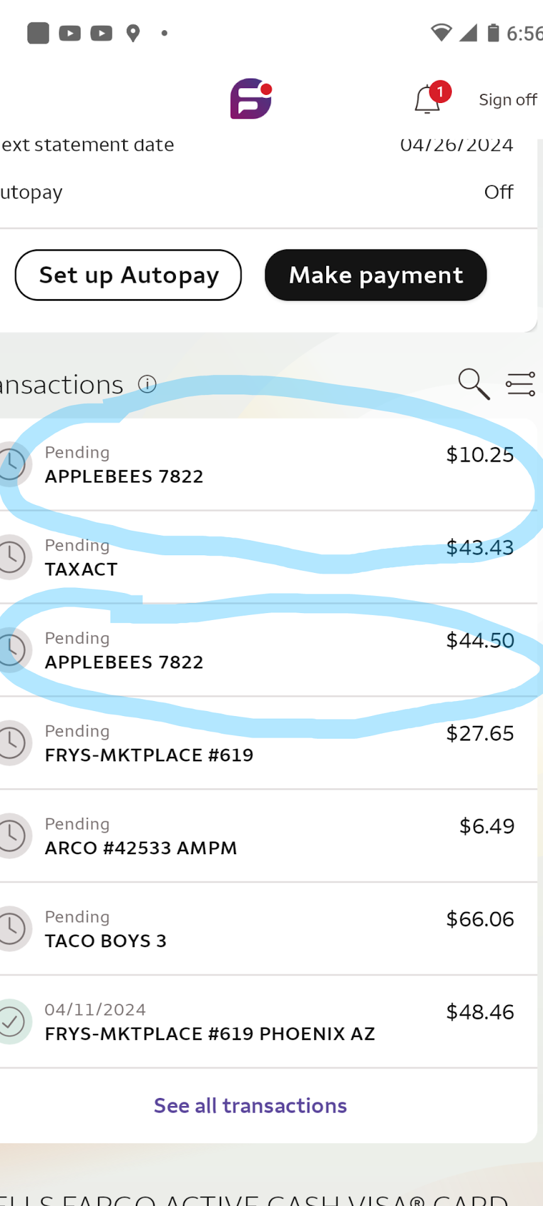Click the Sign off link
The height and width of the screenshot is (1206, 543).
coord(507,100)
